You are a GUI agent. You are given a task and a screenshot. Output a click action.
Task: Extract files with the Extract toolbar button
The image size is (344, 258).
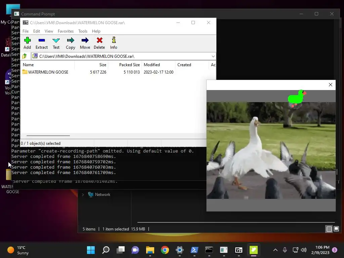coord(41,43)
